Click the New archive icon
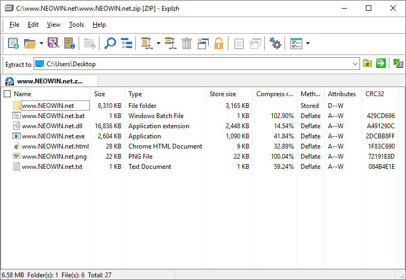 (13, 43)
